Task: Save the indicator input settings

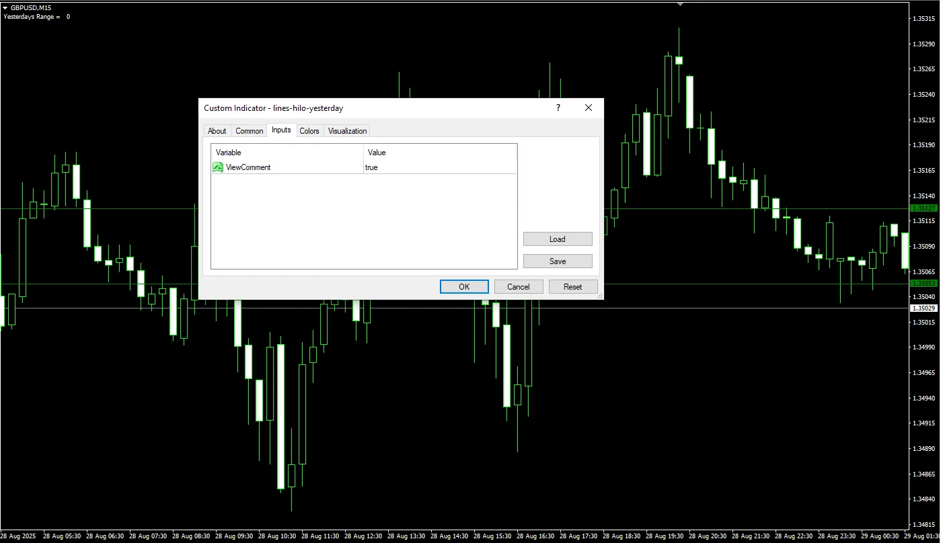Action: click(558, 261)
